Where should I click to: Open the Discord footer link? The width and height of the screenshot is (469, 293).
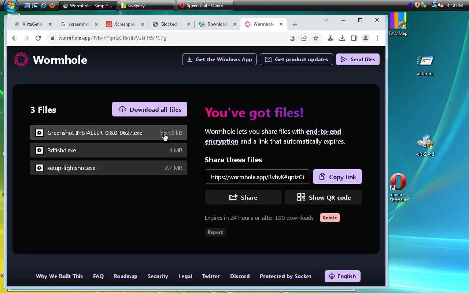(240, 276)
